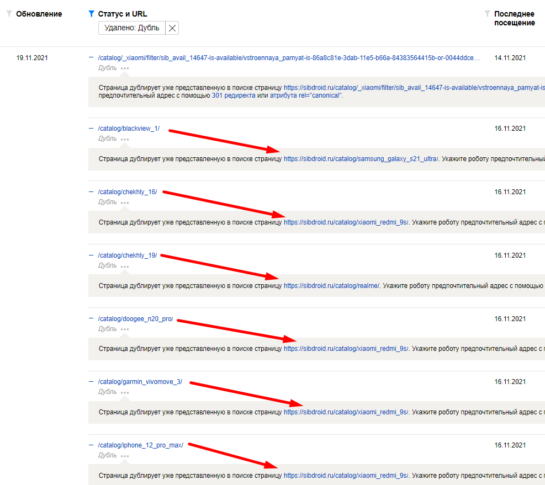Open ellipsis menu under /catalog/iphone_12_pro_max/

click(x=125, y=456)
